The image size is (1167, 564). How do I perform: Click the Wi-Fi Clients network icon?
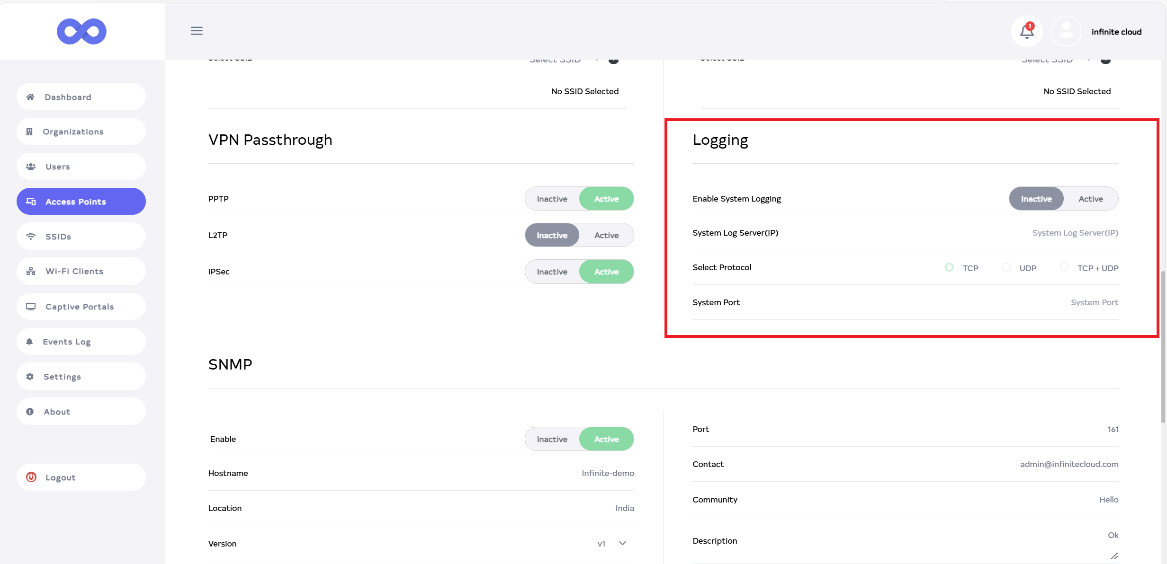(31, 271)
